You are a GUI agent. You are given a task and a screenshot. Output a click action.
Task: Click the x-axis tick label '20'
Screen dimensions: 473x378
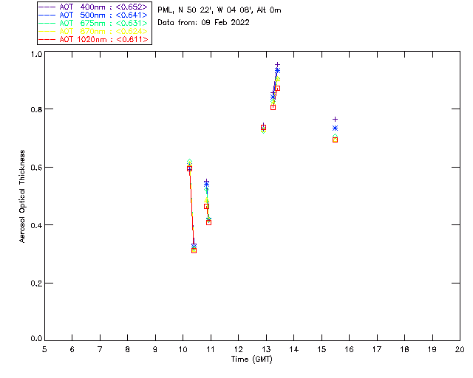(460, 349)
